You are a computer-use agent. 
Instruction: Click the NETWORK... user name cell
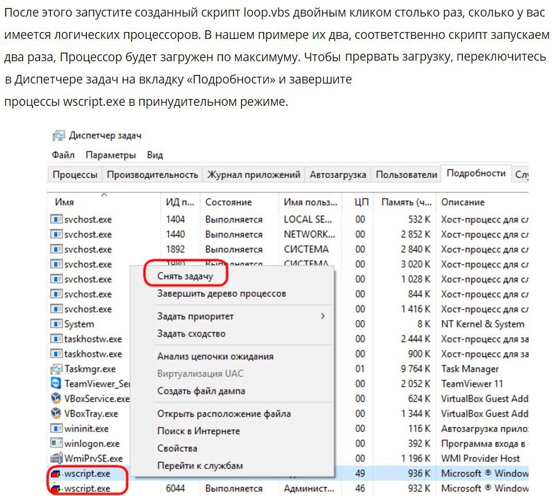click(309, 234)
